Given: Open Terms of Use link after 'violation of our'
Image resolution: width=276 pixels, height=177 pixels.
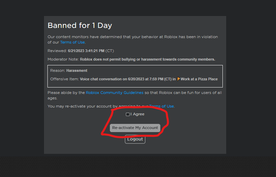Looking at the screenshot, I should pyautogui.click(x=72, y=42).
